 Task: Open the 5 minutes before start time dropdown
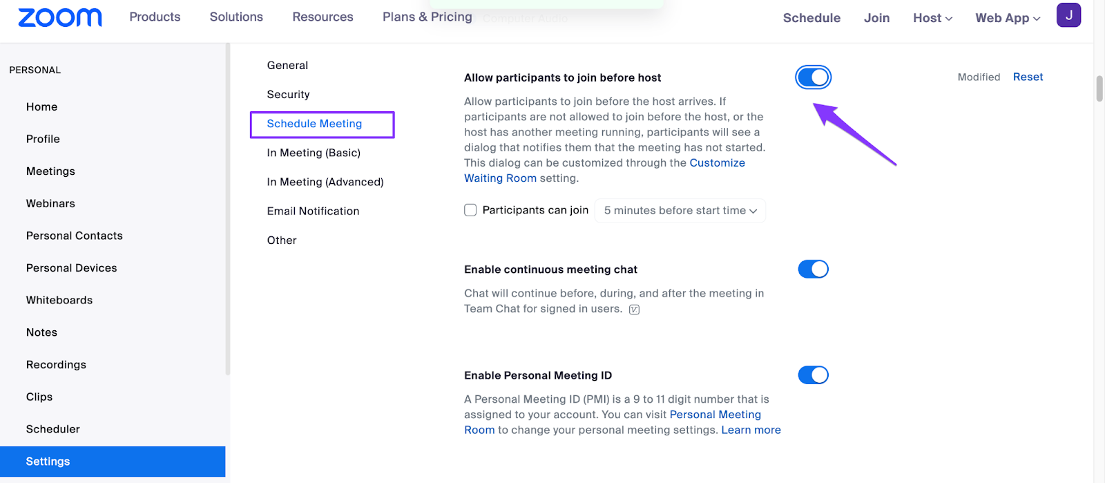pos(680,211)
